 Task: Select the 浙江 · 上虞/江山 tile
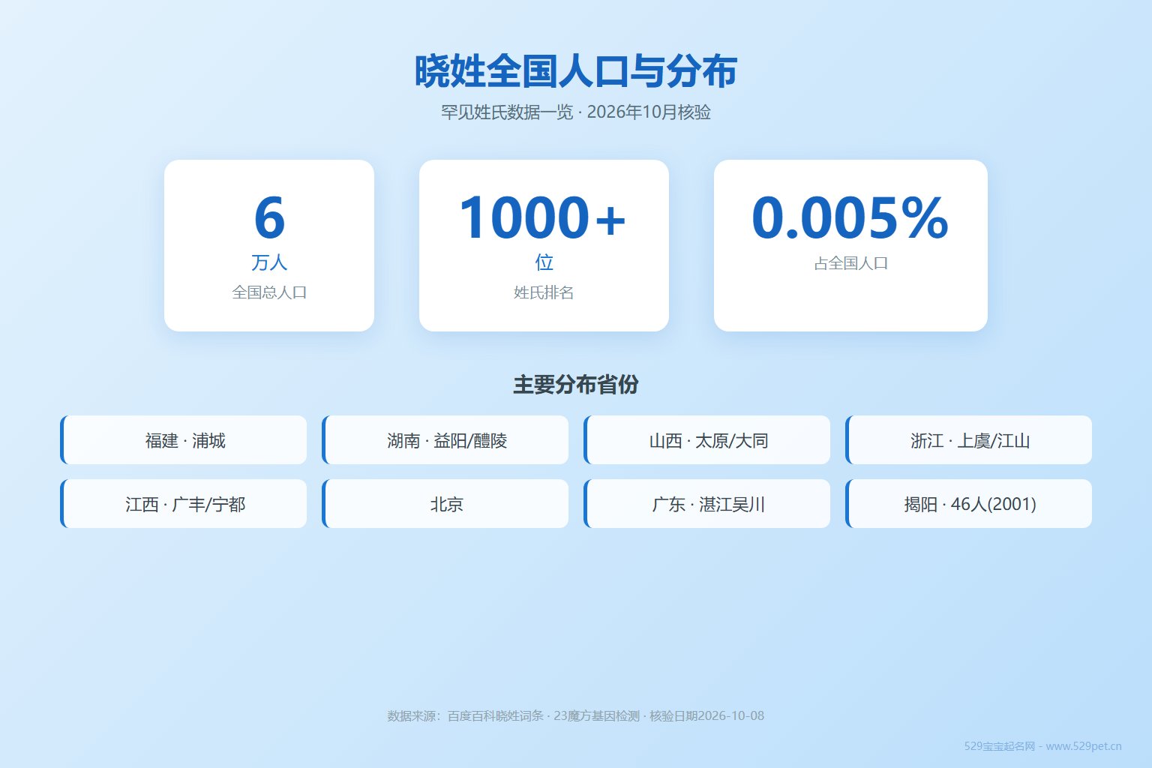pos(969,440)
